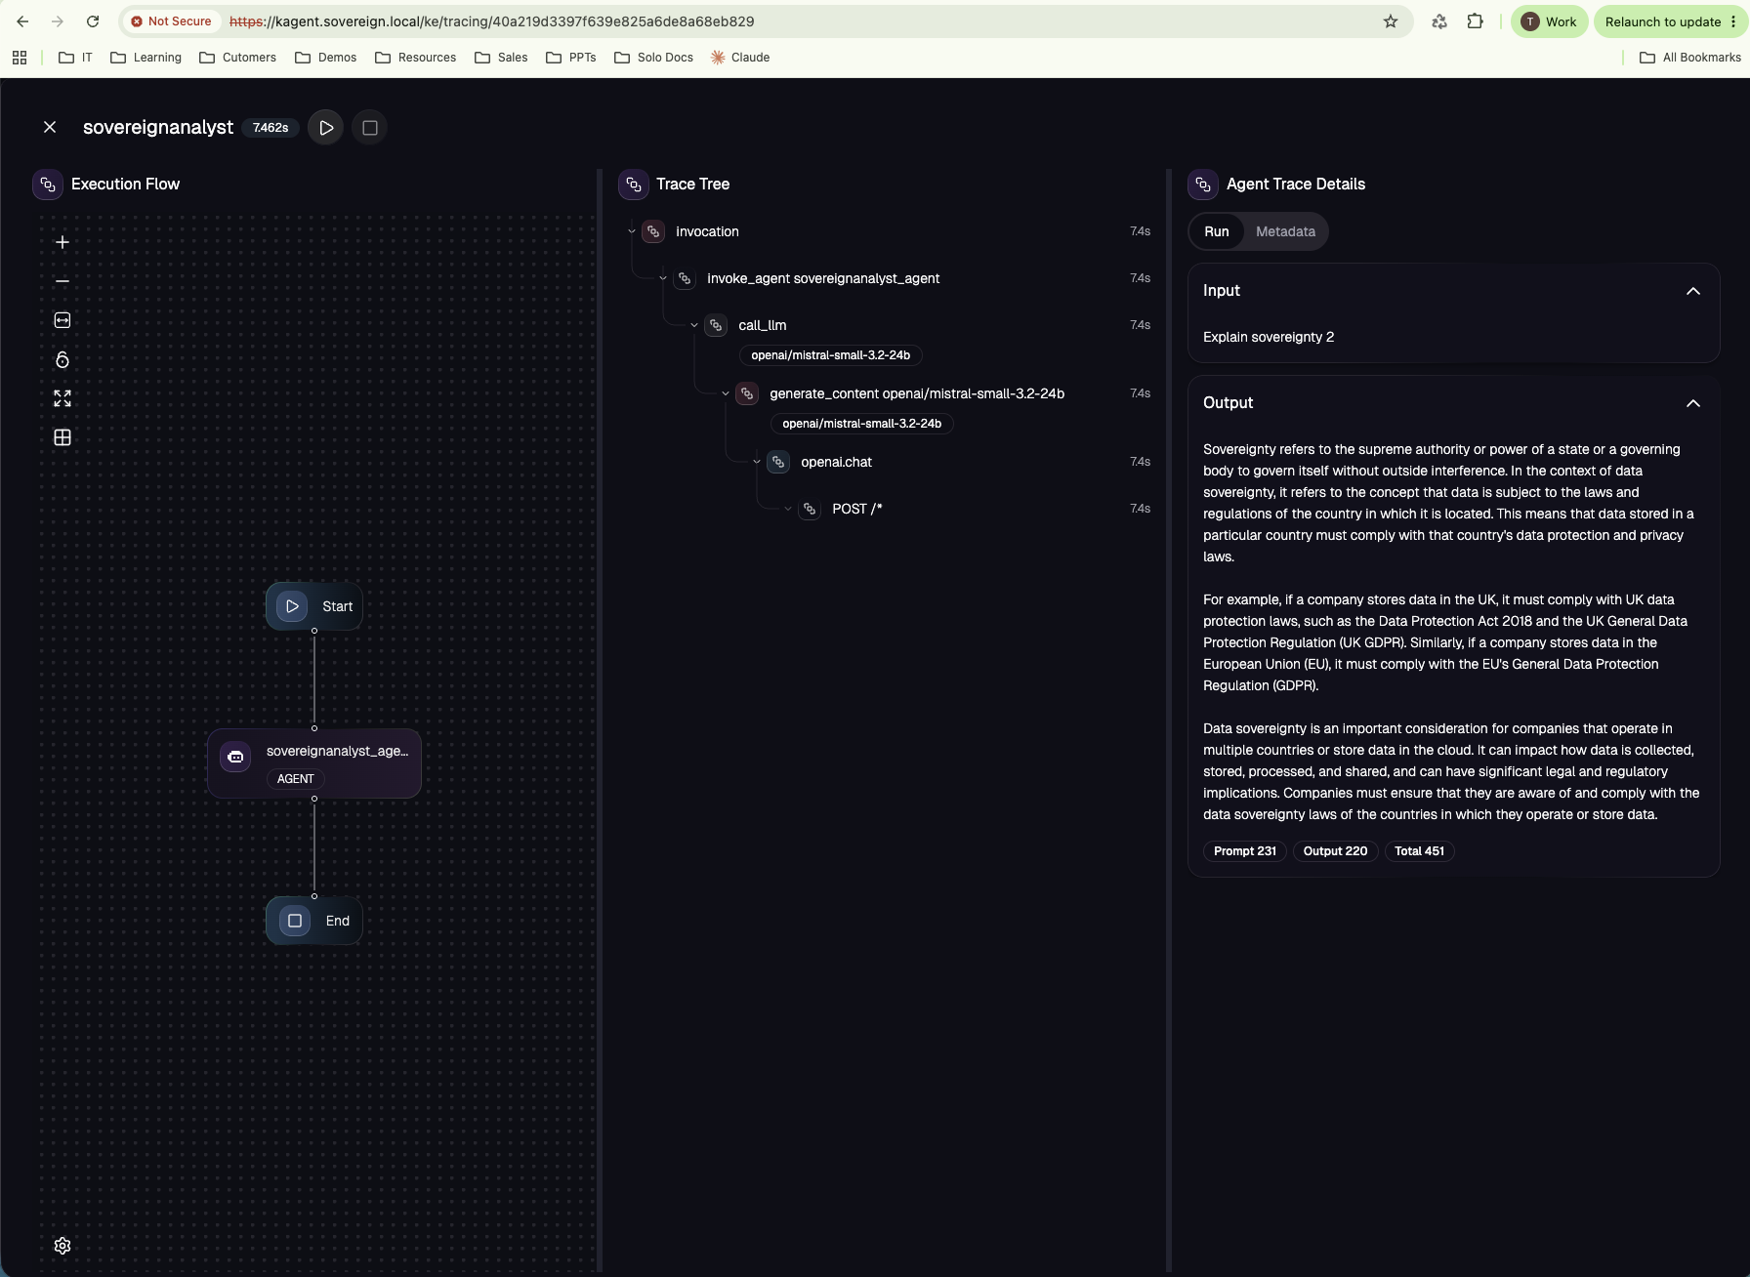Collapse the Input section

tap(1693, 291)
